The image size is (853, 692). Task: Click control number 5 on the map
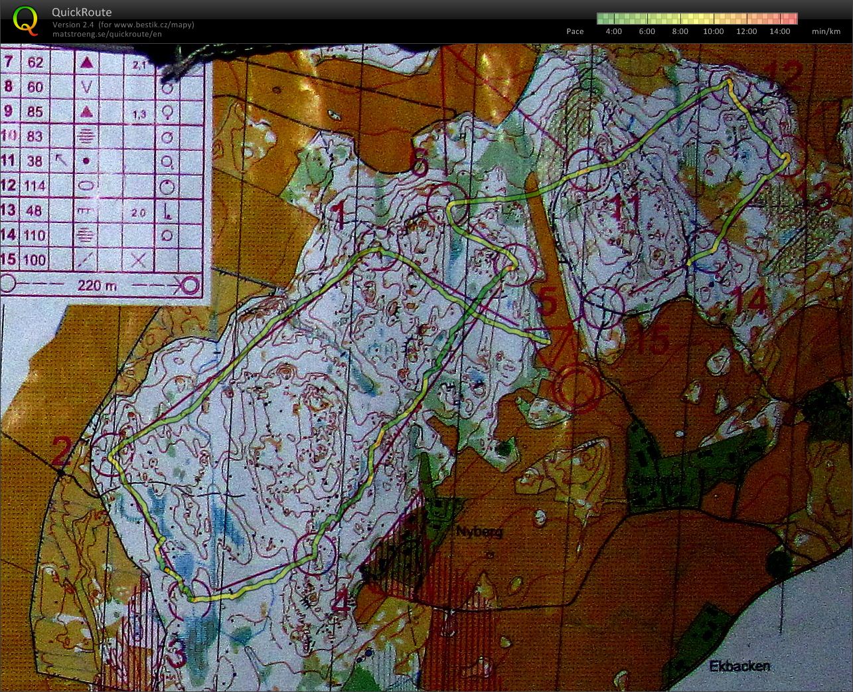coord(548,299)
